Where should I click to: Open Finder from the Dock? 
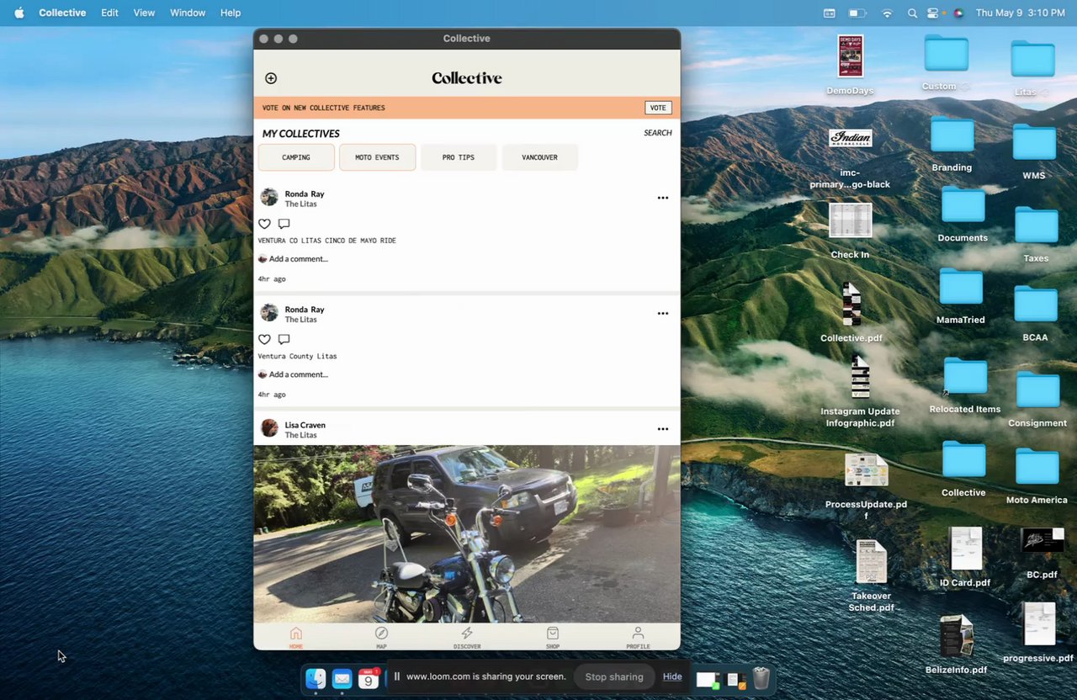click(x=316, y=678)
